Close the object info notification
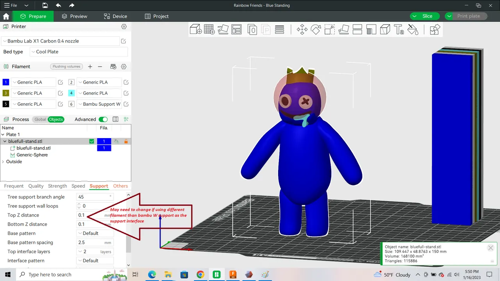 pyautogui.click(x=491, y=248)
